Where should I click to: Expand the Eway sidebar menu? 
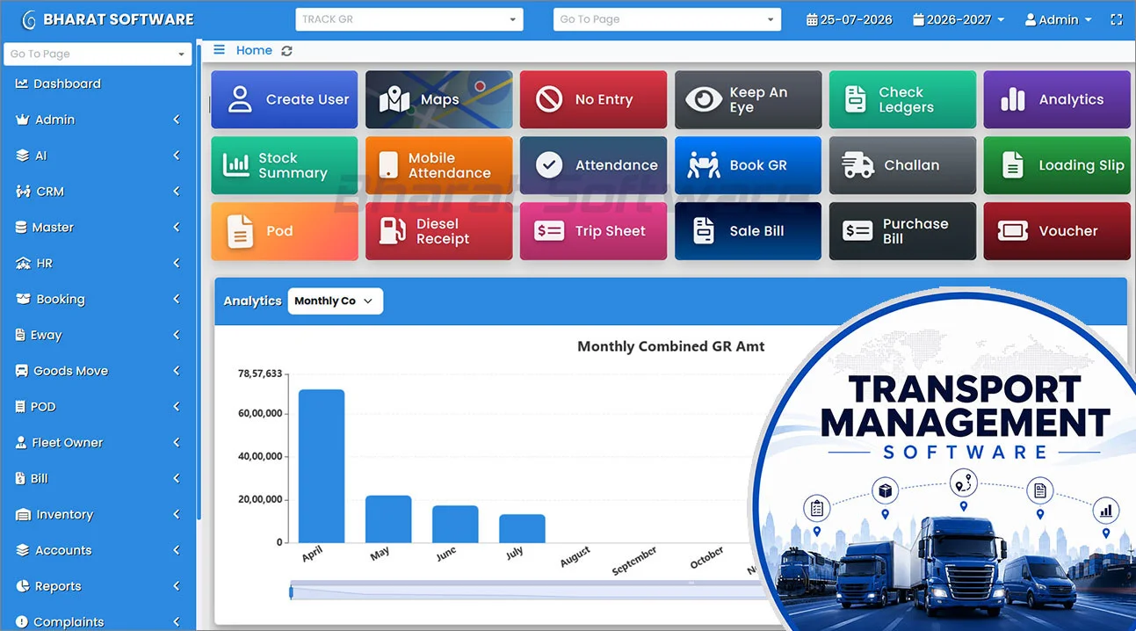coord(98,335)
